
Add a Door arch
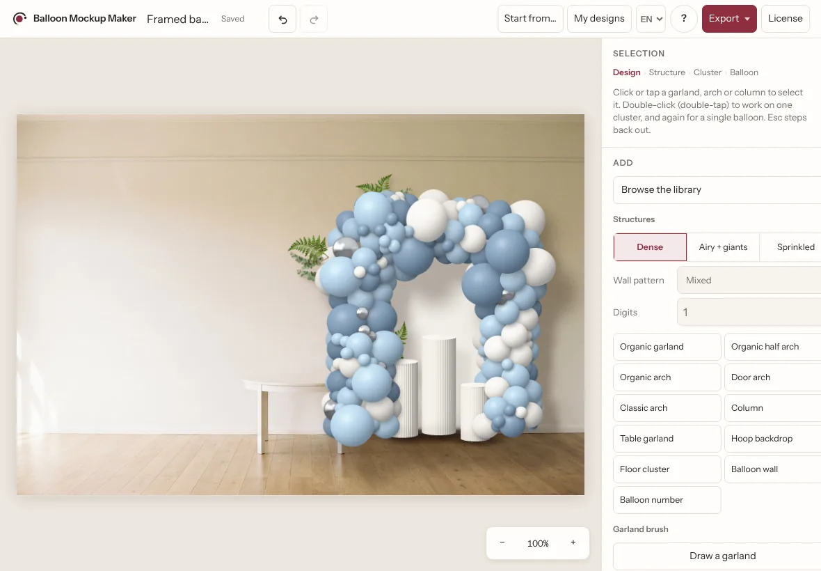[772, 377]
